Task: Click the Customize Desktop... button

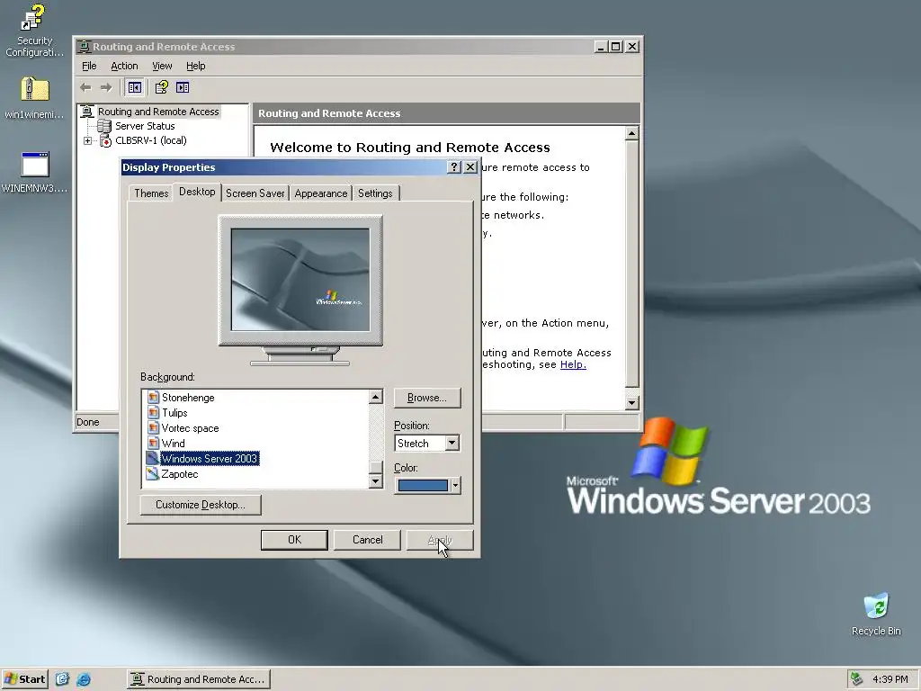Action: coord(201,505)
